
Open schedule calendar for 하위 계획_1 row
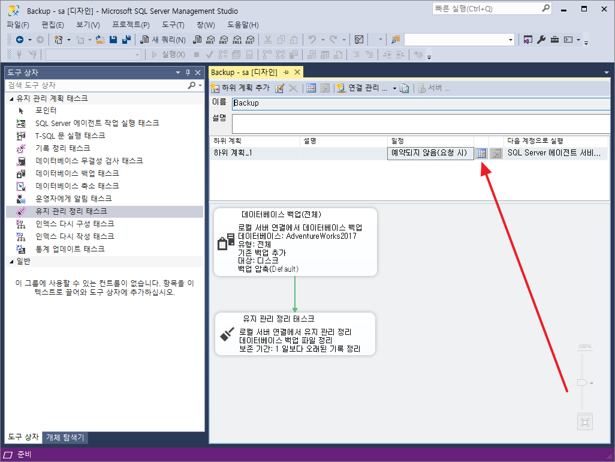pos(481,153)
